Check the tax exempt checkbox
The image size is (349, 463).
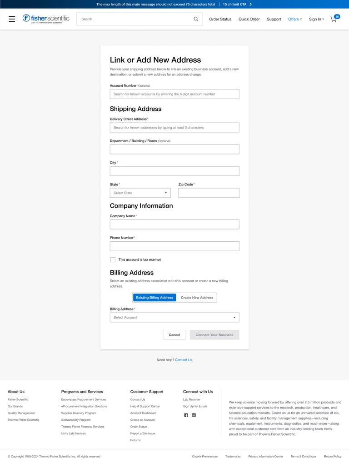[113, 259]
